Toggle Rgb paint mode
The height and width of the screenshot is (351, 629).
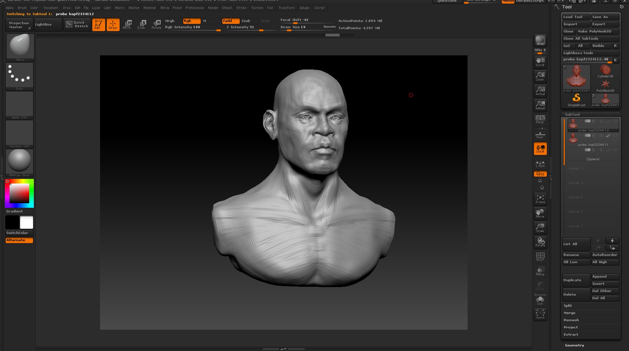[192, 21]
